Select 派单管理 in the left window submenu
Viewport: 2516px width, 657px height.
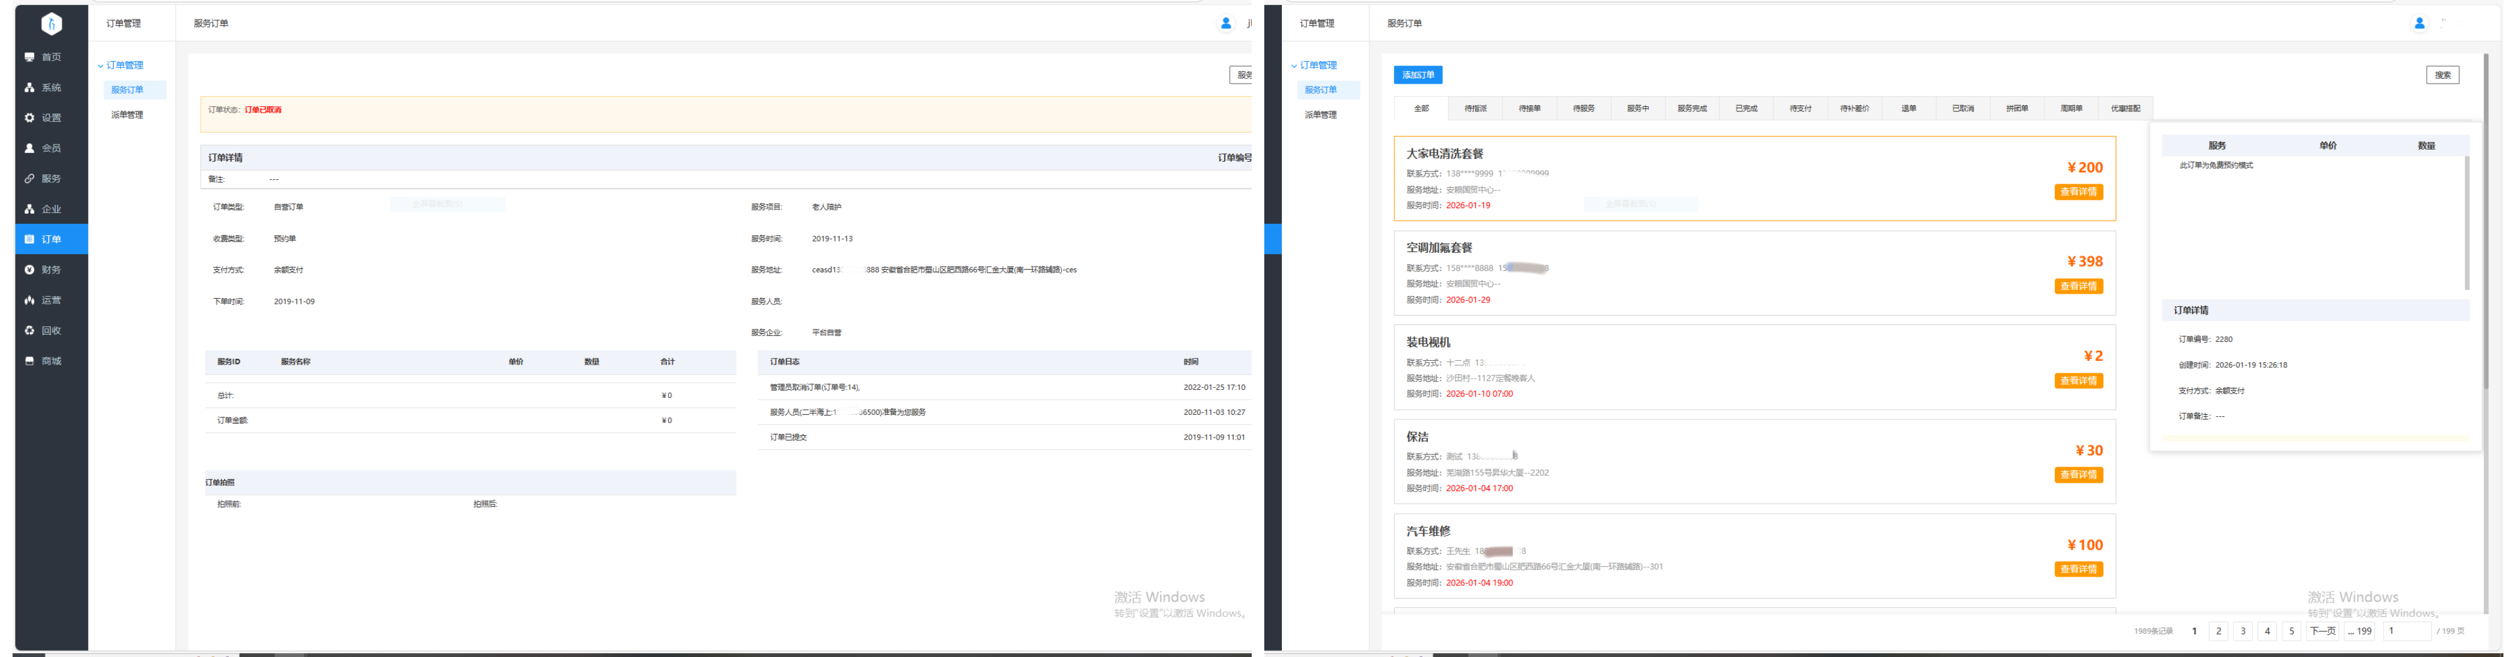pos(127,115)
